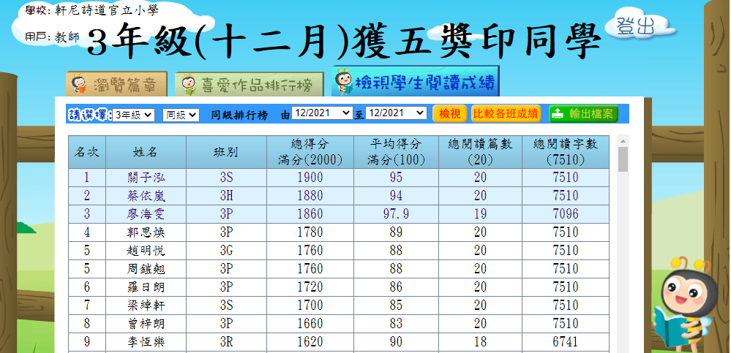Screen dimensions: 731x353
Task: Click student name 蔡依嵐
Action: [146, 196]
